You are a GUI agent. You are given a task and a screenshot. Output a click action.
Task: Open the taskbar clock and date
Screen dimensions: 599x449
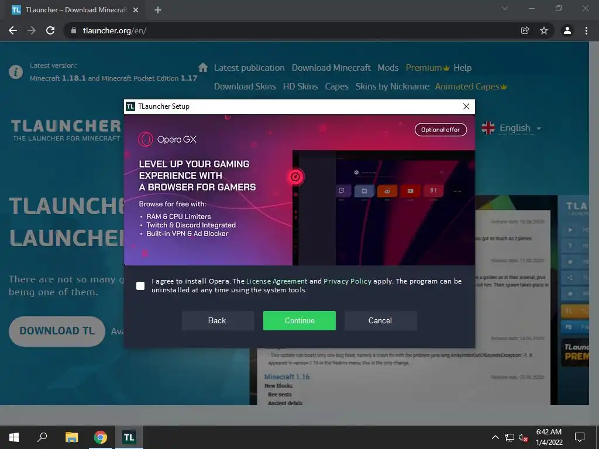pyautogui.click(x=549, y=437)
